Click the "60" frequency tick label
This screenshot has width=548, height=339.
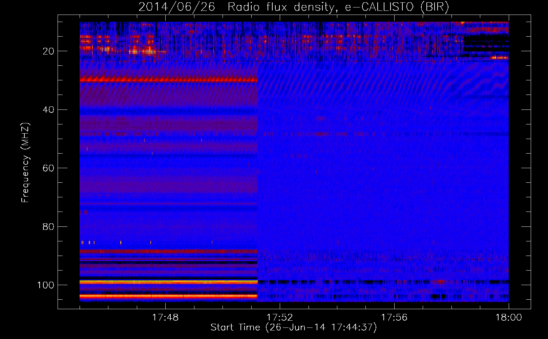[x=48, y=168]
